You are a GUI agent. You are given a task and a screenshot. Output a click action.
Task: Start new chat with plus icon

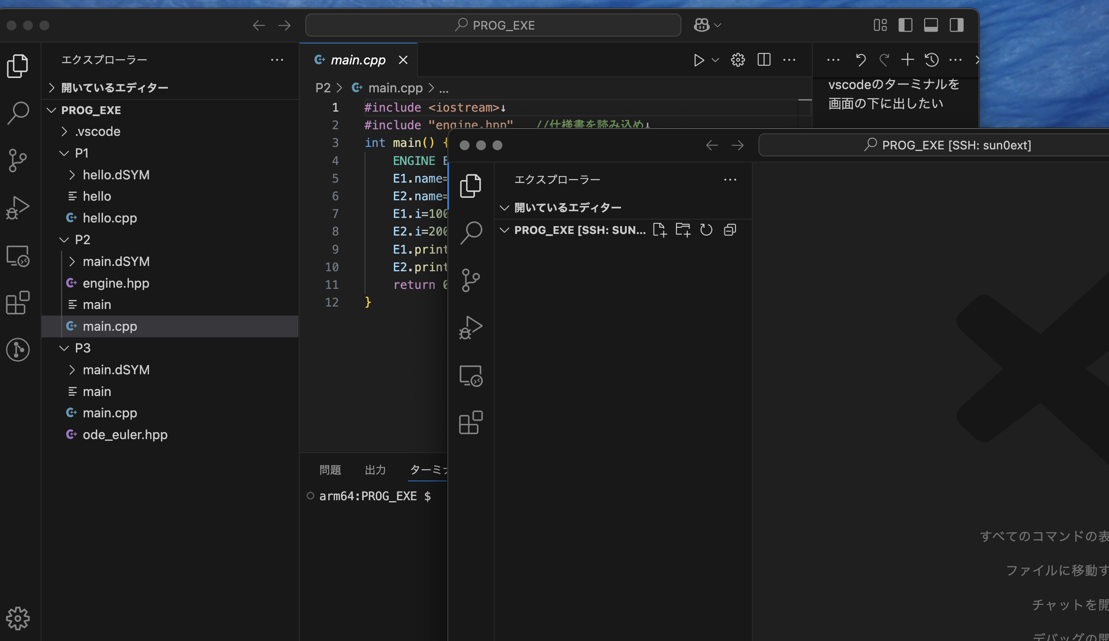[907, 60]
